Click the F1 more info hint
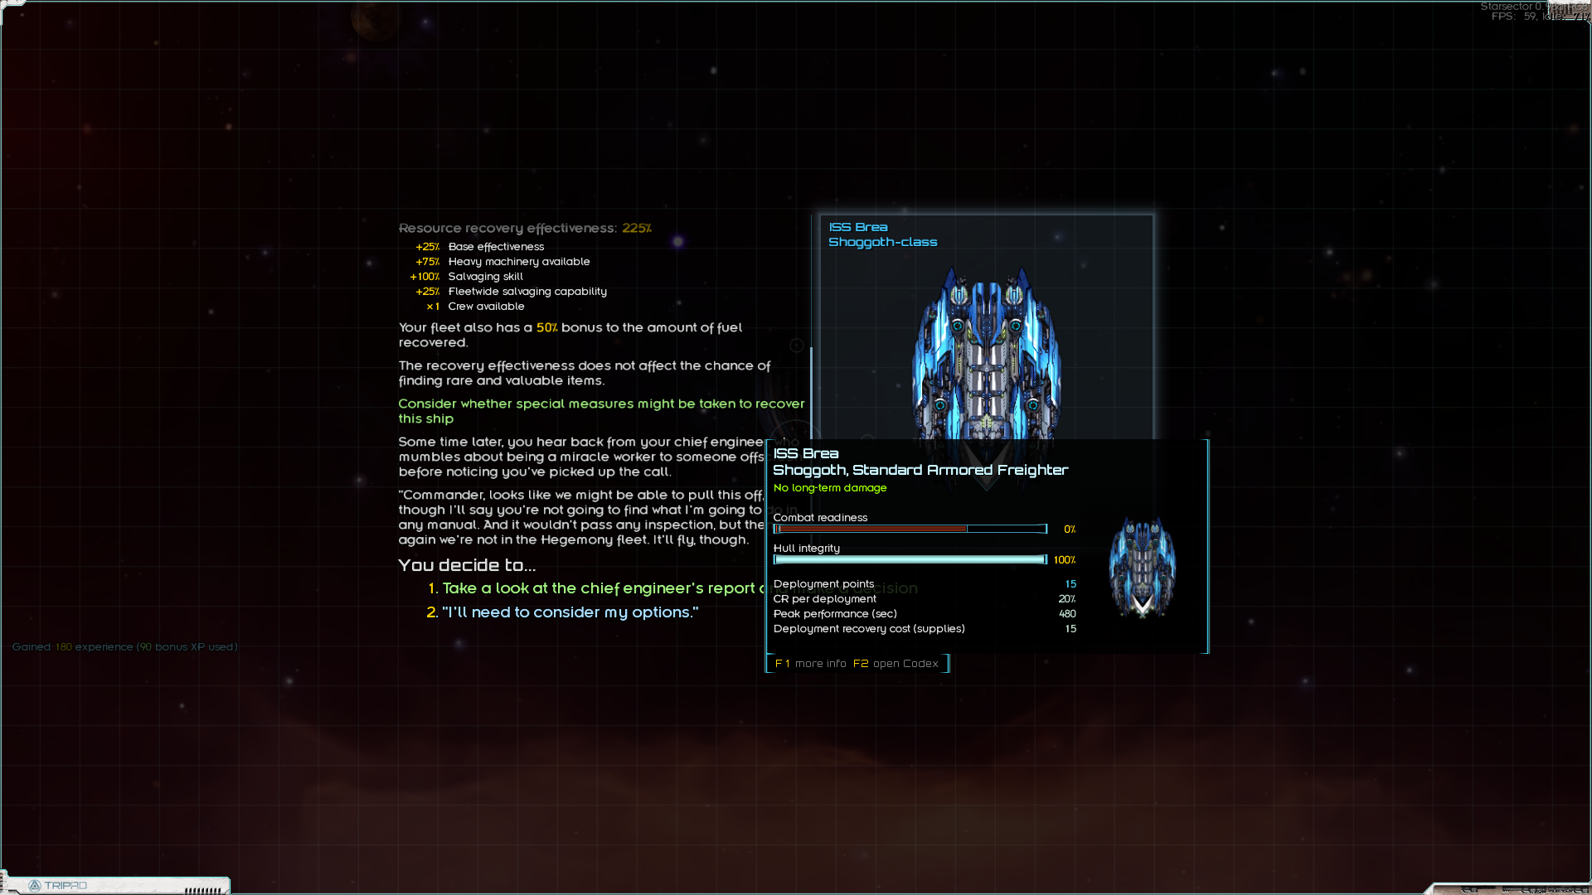This screenshot has width=1592, height=895. coord(810,664)
